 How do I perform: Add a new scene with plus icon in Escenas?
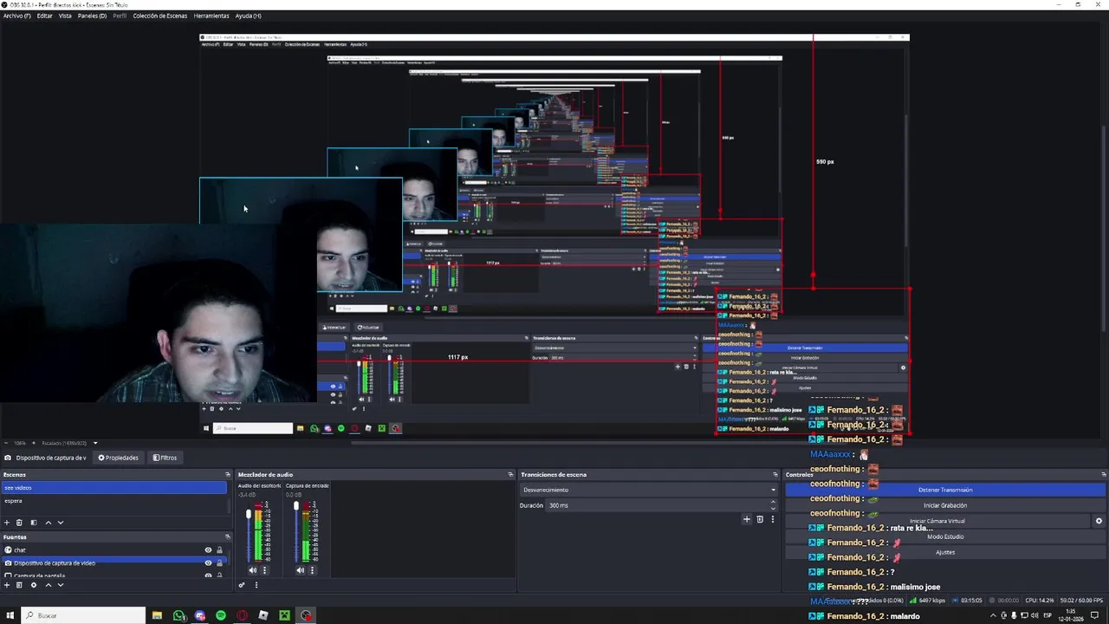click(7, 523)
